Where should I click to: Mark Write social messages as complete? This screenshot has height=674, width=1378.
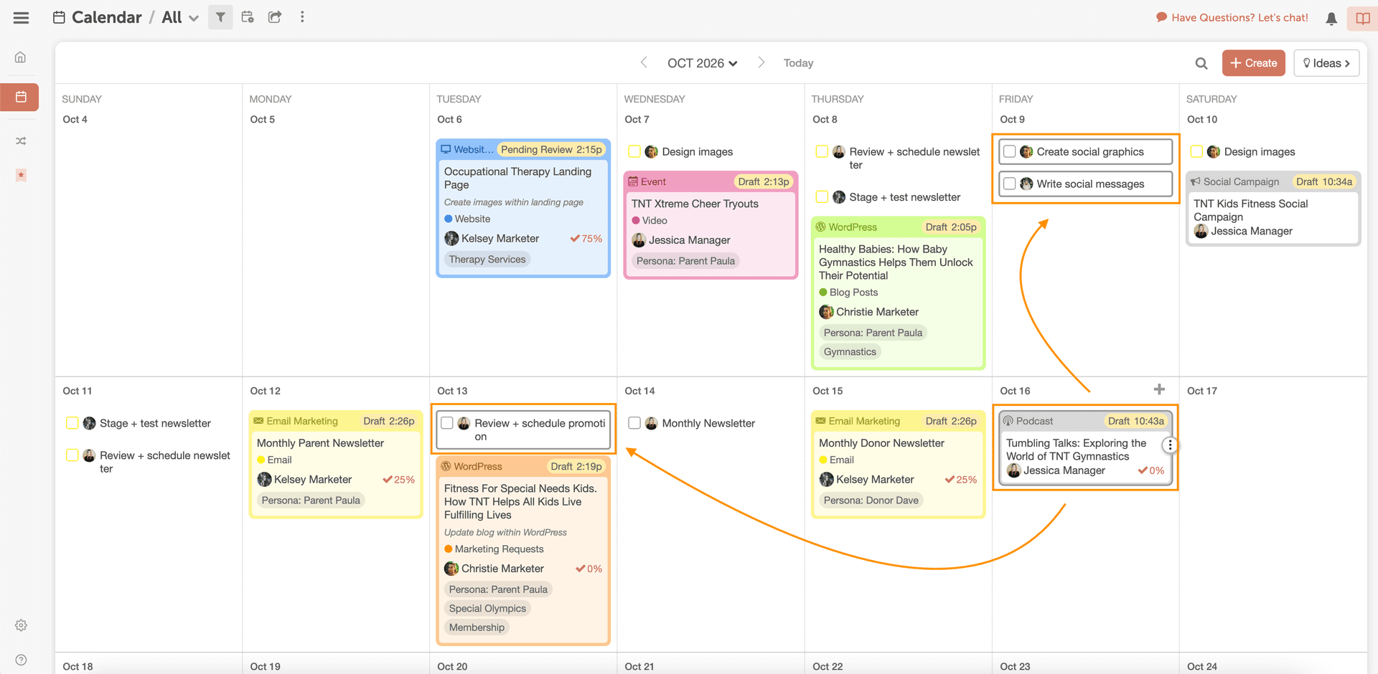pyautogui.click(x=1009, y=184)
